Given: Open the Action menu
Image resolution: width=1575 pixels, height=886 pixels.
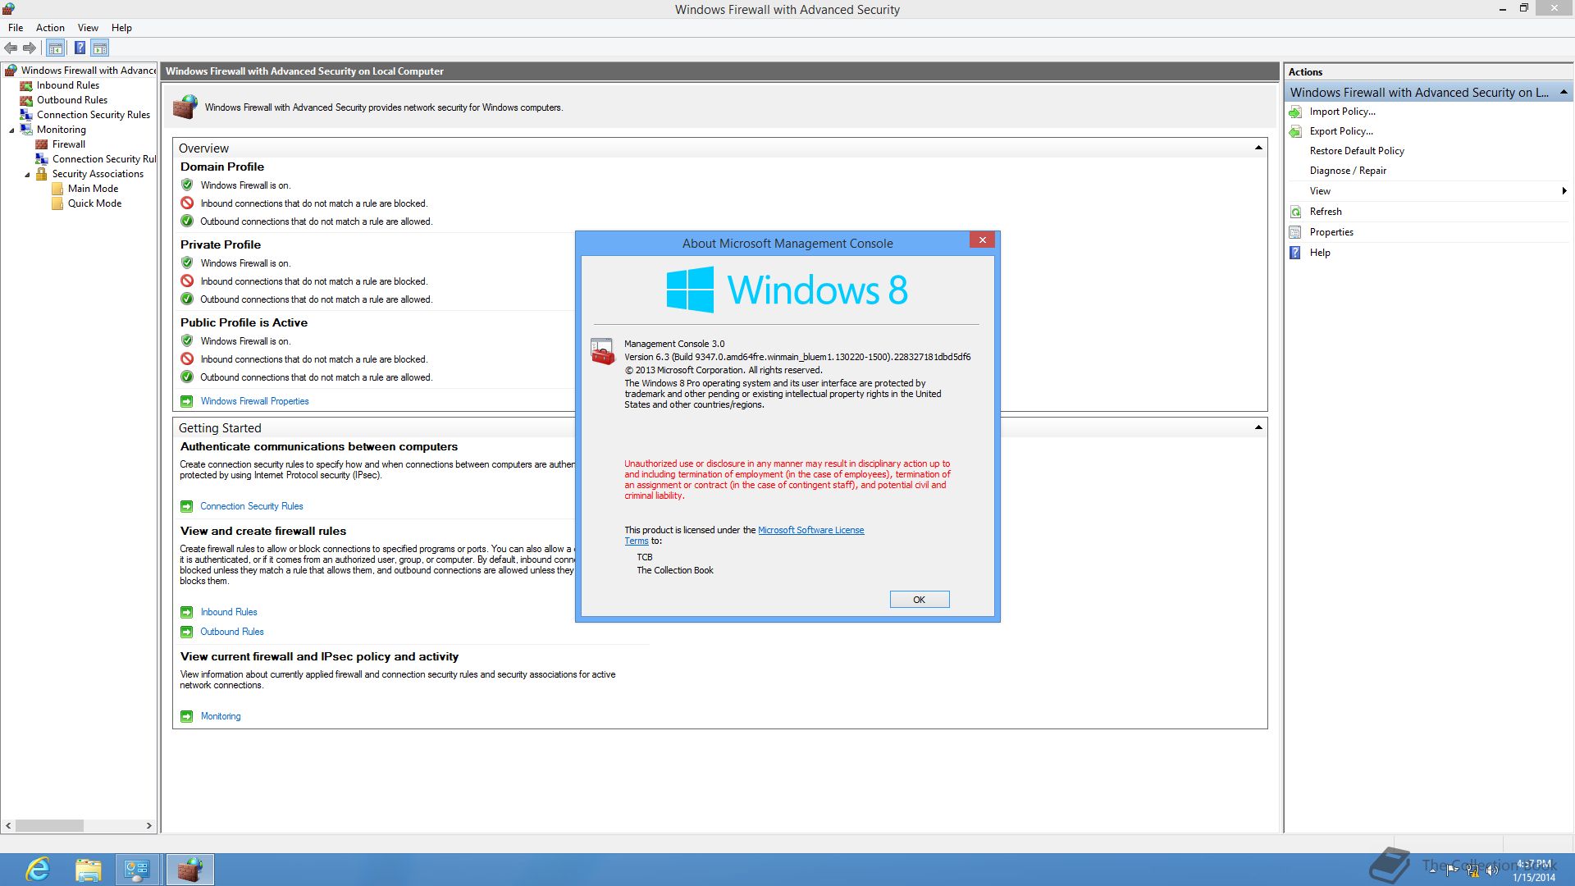Looking at the screenshot, I should click(x=50, y=28).
